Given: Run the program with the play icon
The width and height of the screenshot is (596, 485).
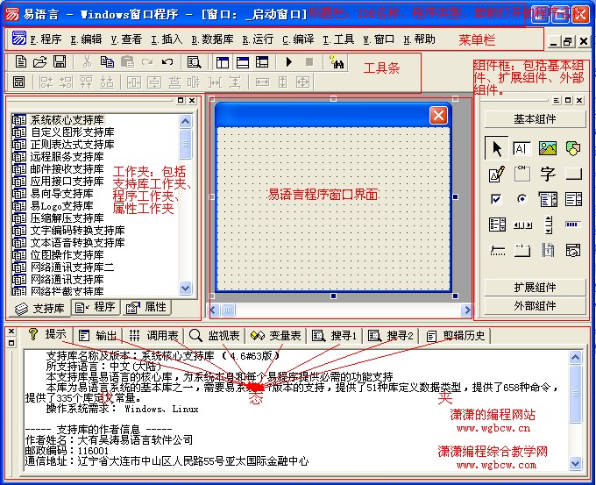Looking at the screenshot, I should pos(289,62).
